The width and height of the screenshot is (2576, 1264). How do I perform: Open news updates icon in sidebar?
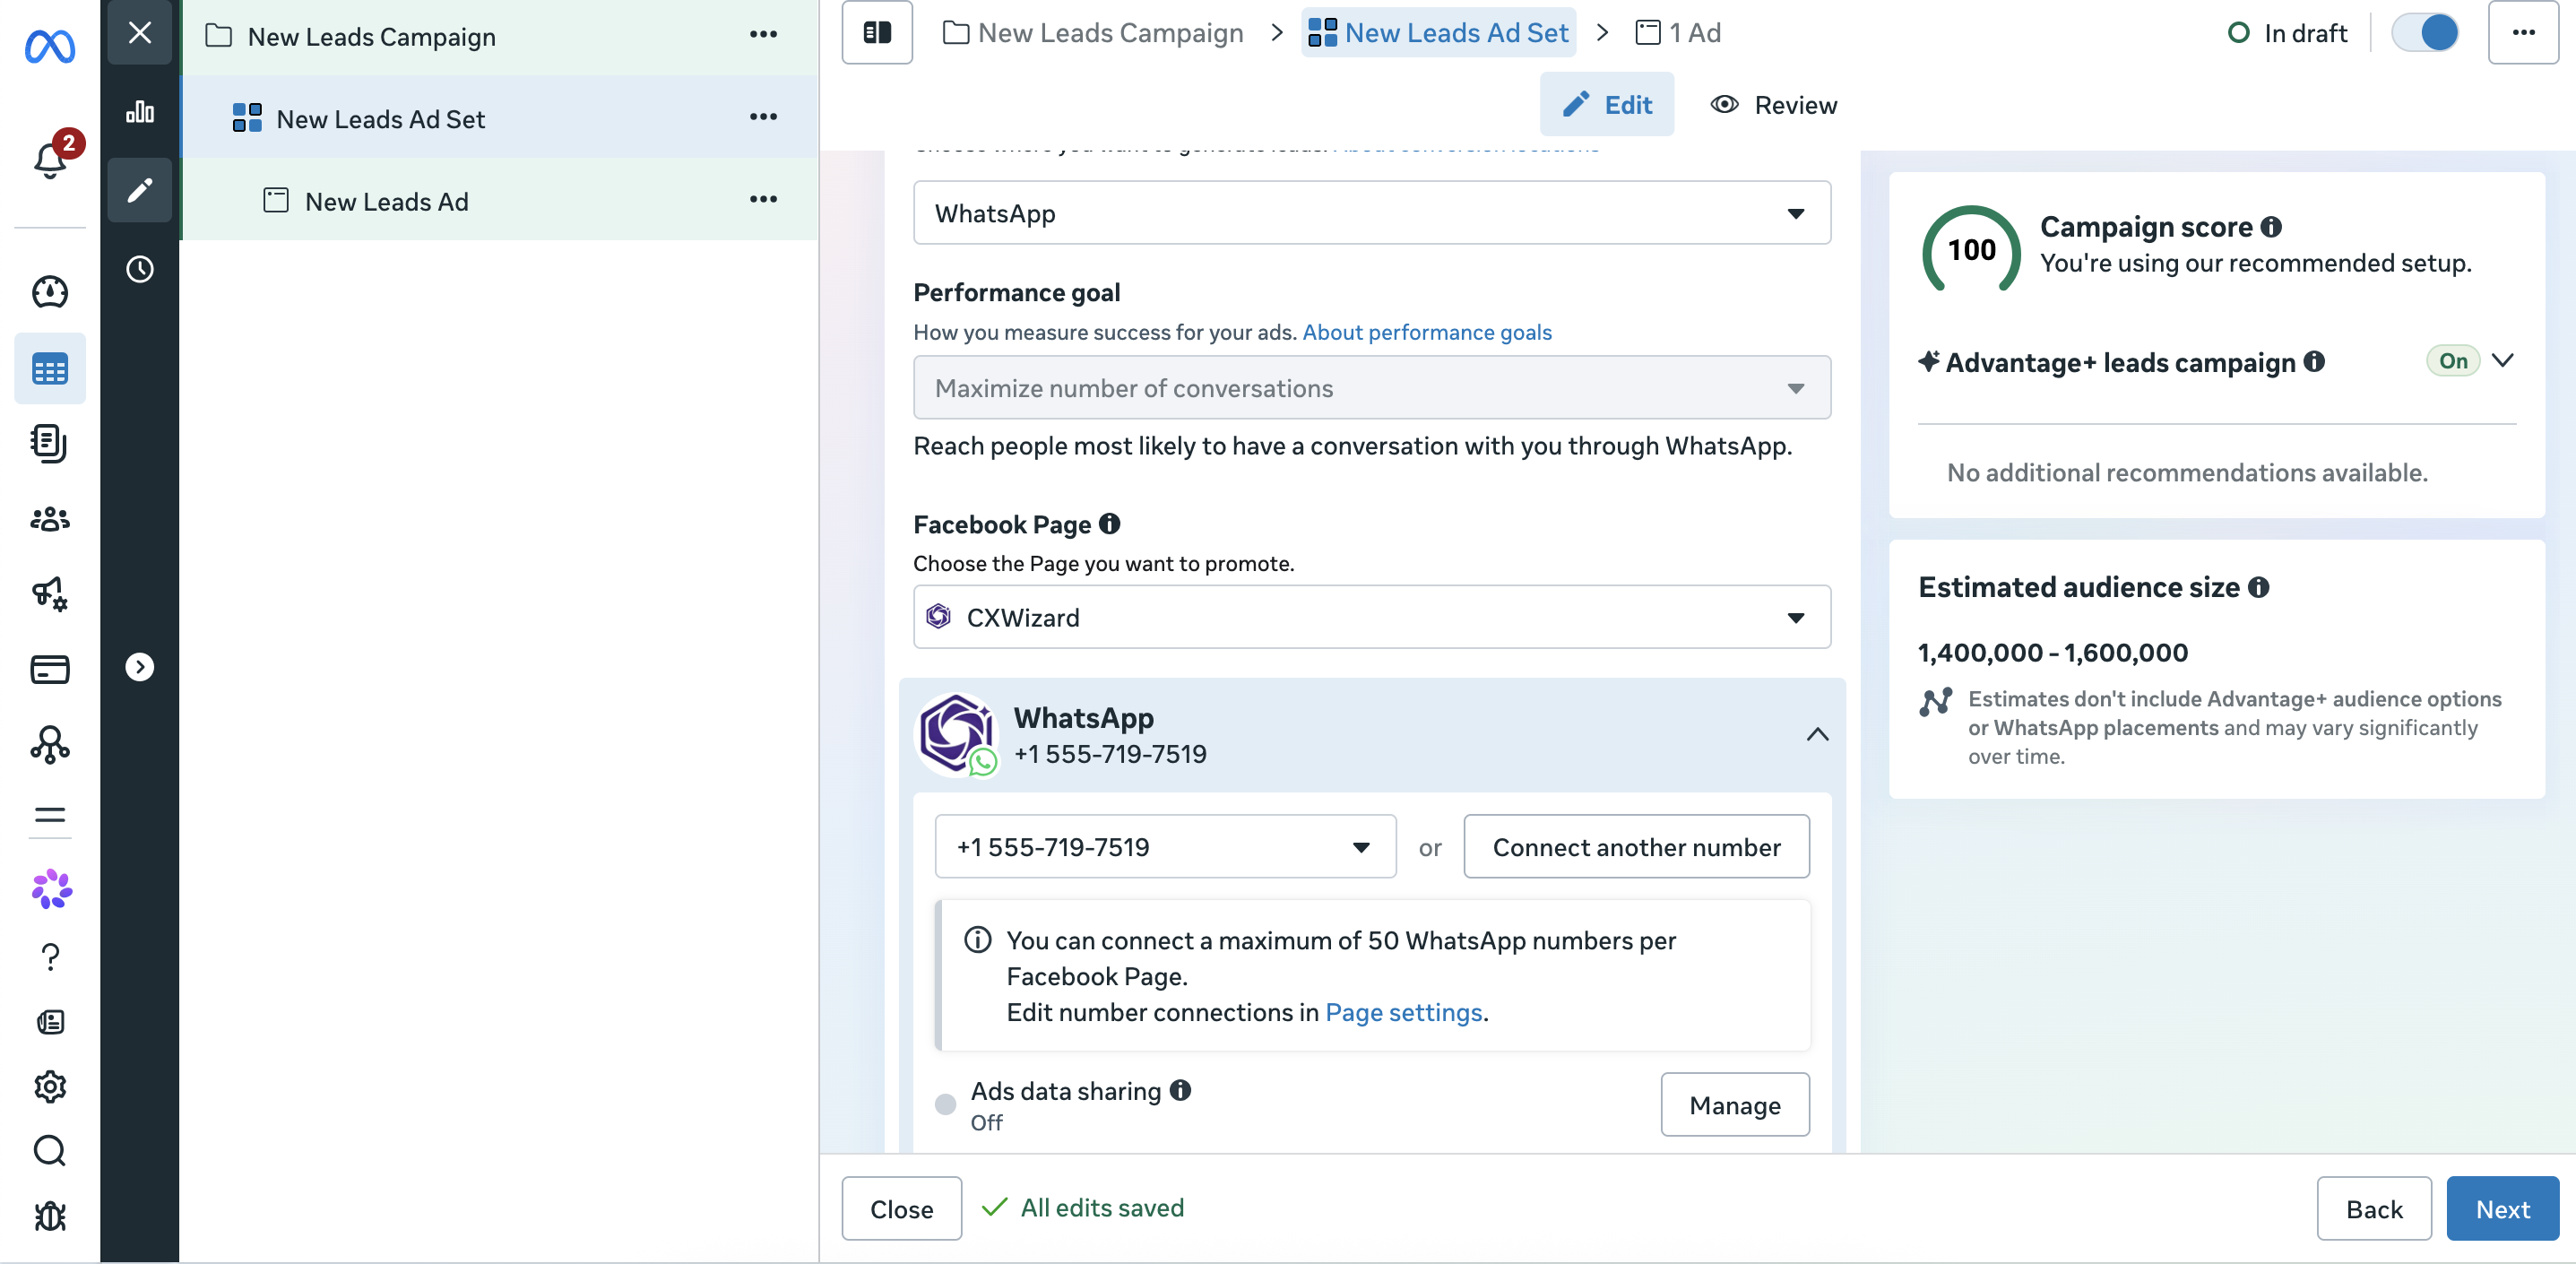(50, 1021)
